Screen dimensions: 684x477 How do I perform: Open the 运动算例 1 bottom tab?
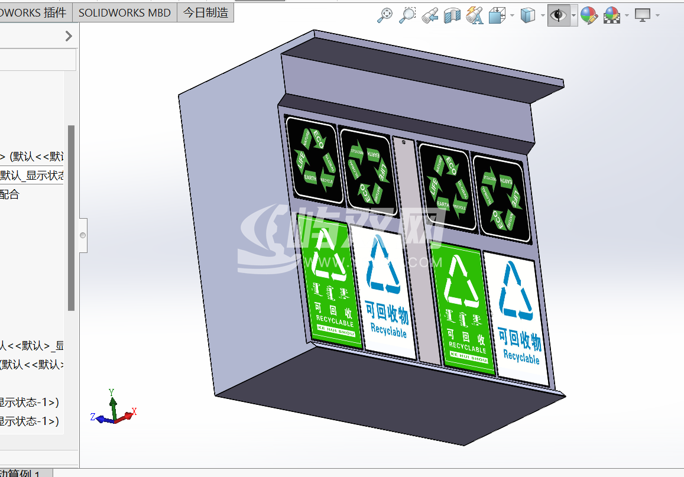[x=25, y=473]
